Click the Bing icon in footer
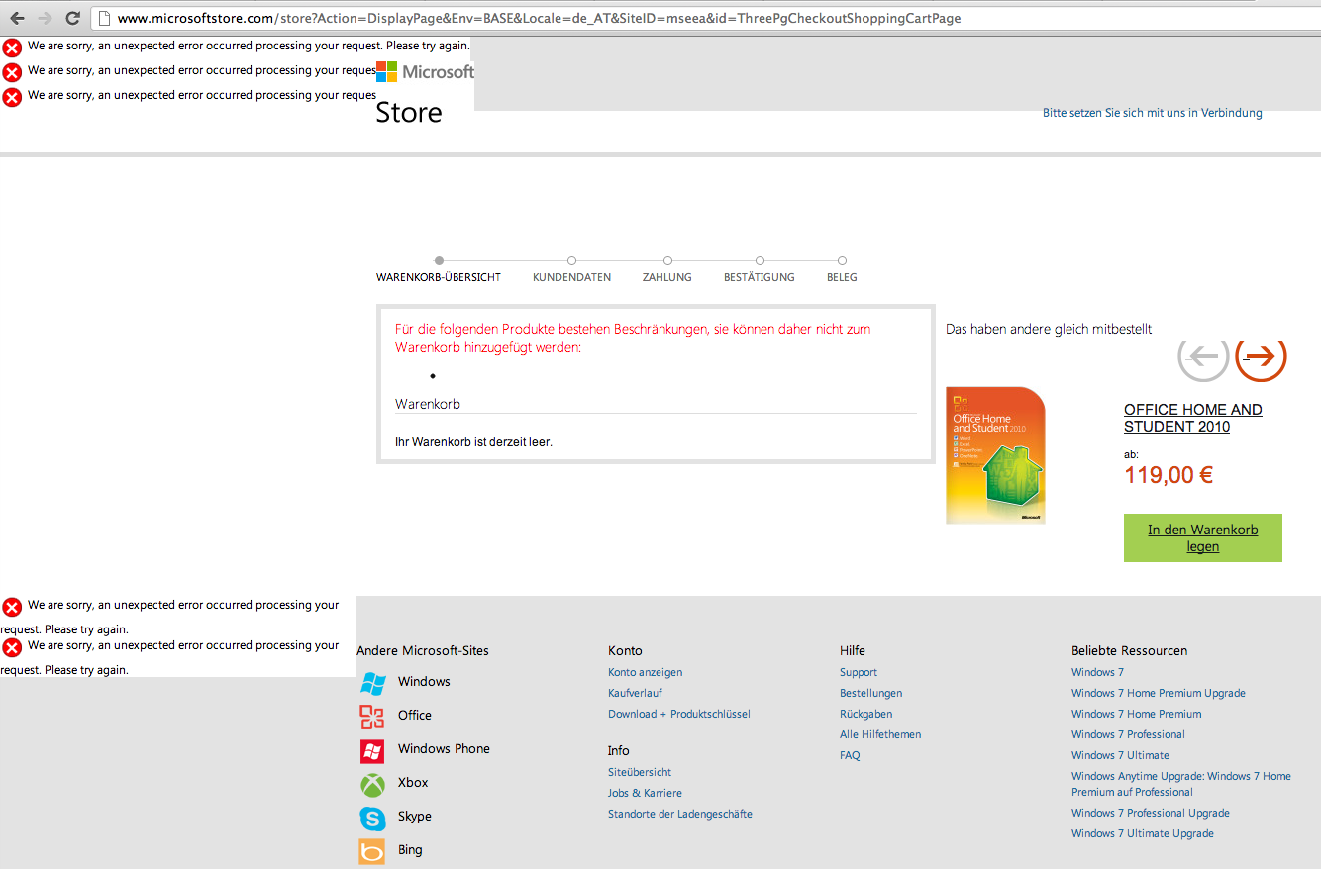Viewport: 1321px width, 869px height. tap(372, 850)
